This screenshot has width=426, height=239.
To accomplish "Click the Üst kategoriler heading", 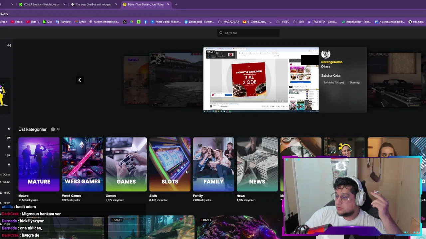I will [33, 129].
